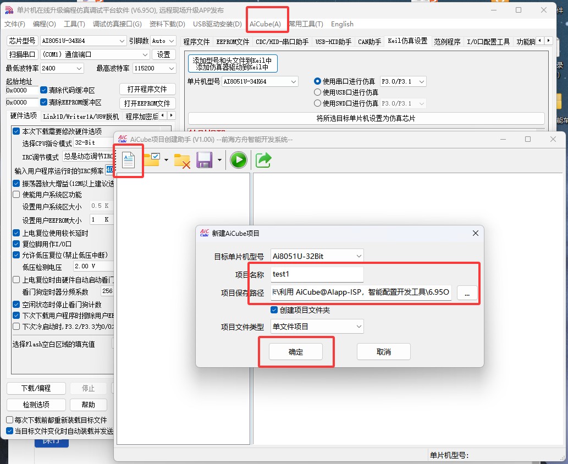This screenshot has width=568, height=464.
Task: Toggle 上电复位使用较长延时 checkbox
Action: [16, 233]
